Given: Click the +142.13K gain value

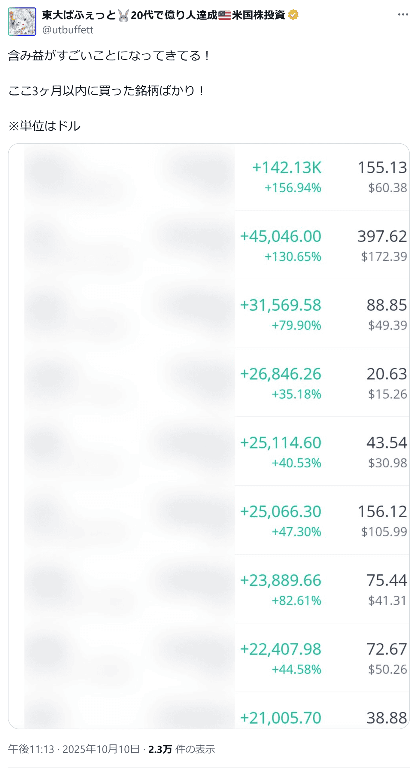Looking at the screenshot, I should [287, 167].
